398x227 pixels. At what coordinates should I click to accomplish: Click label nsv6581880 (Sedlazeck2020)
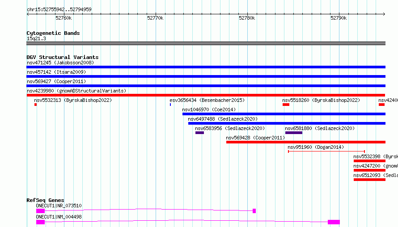[x=320, y=128]
